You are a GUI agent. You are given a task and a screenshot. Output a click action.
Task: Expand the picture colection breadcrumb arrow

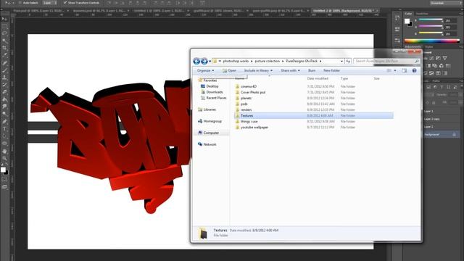(283, 61)
